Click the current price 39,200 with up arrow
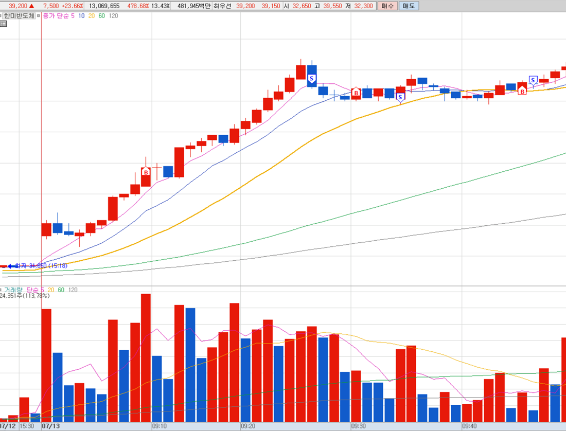 pos(21,6)
